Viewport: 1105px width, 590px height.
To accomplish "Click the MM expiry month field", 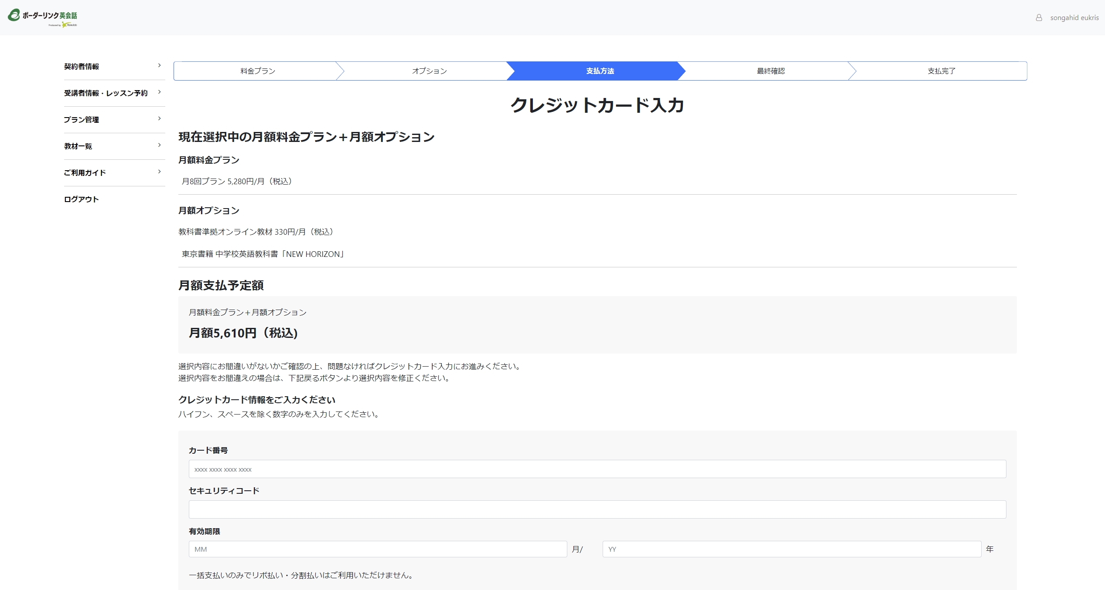I will (x=378, y=549).
